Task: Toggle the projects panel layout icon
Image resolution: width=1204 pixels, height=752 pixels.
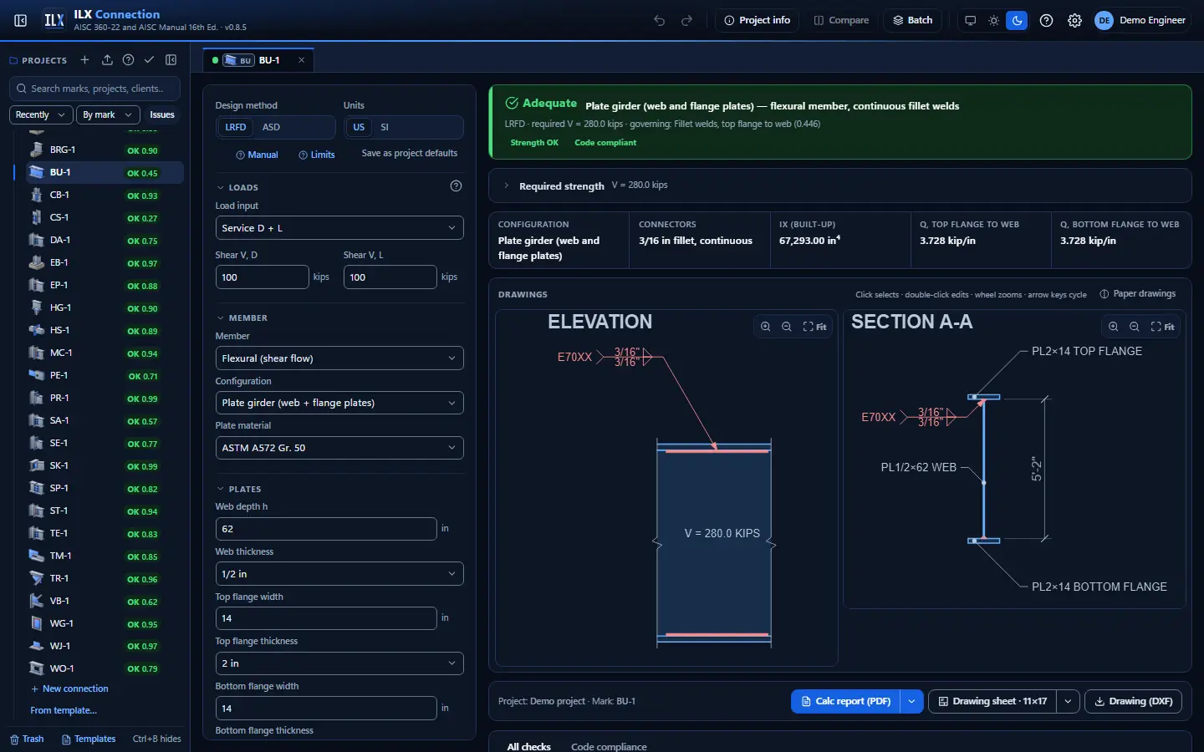Action: (x=171, y=60)
